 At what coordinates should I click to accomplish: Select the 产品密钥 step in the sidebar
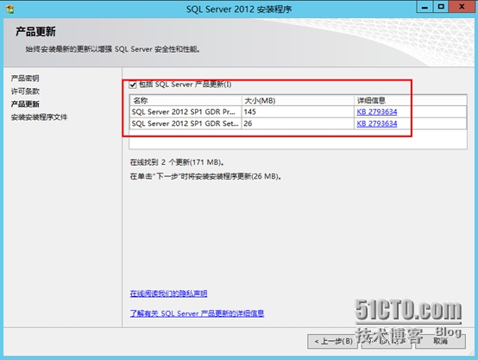(x=25, y=79)
